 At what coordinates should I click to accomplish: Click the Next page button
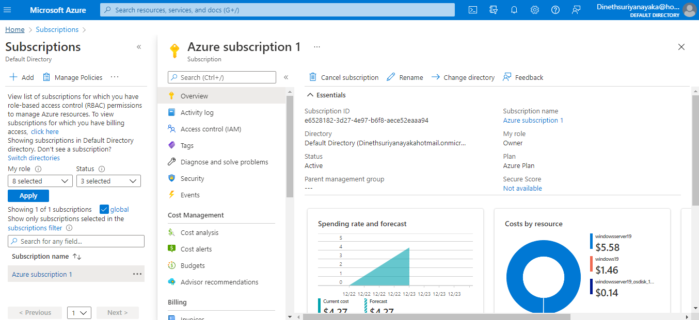tap(117, 313)
